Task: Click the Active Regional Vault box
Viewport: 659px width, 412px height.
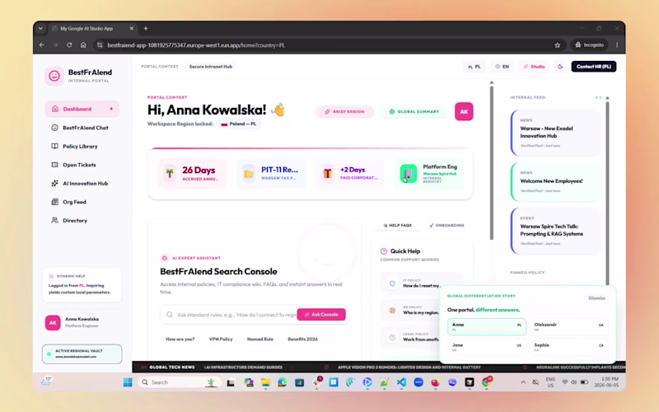Action: [x=82, y=353]
